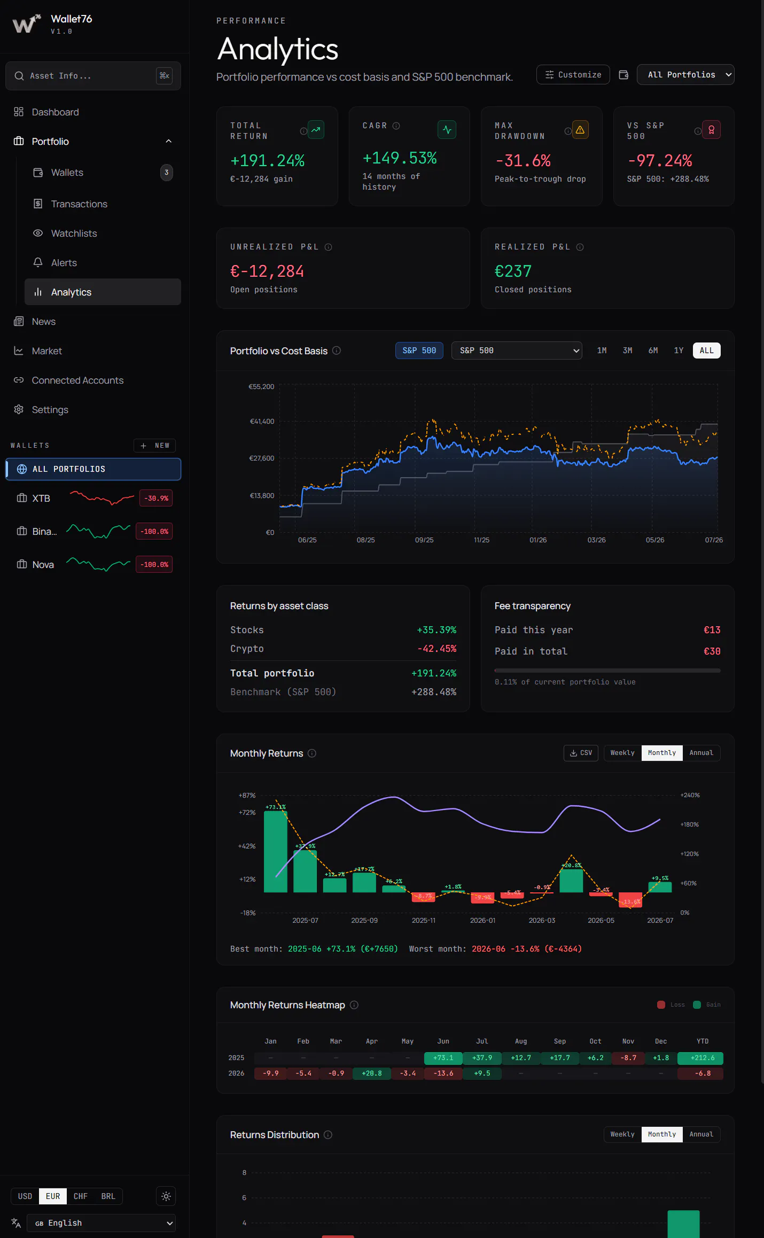764x1238 pixels.
Task: Select the ALL chart range
Action: coord(706,351)
